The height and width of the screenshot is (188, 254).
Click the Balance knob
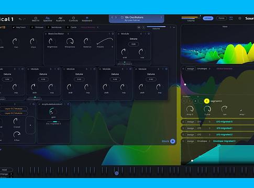point(87,41)
